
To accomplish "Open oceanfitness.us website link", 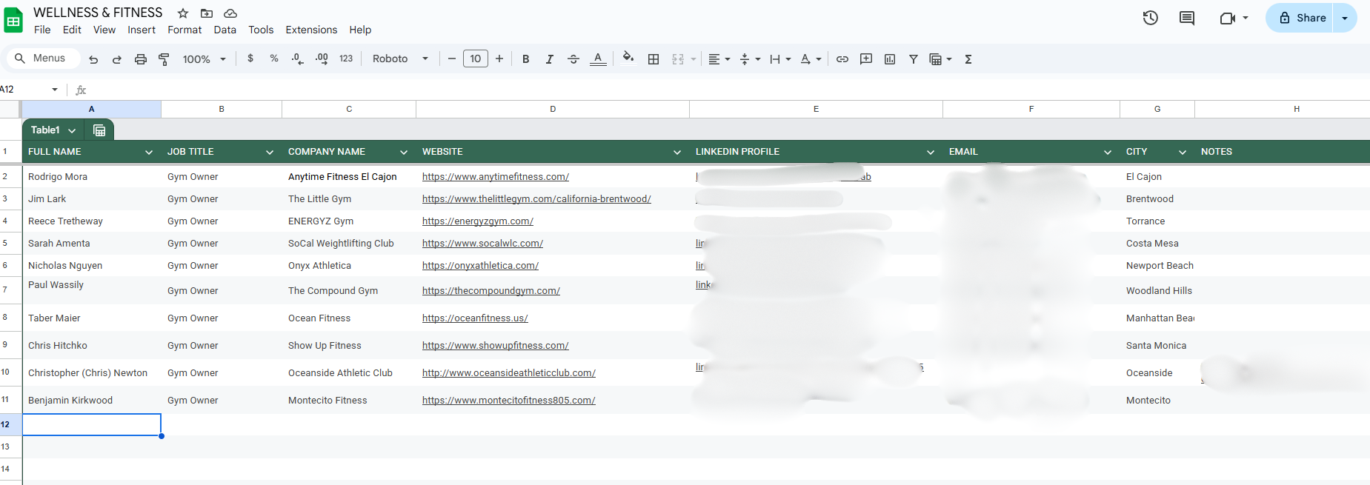I will 475,318.
